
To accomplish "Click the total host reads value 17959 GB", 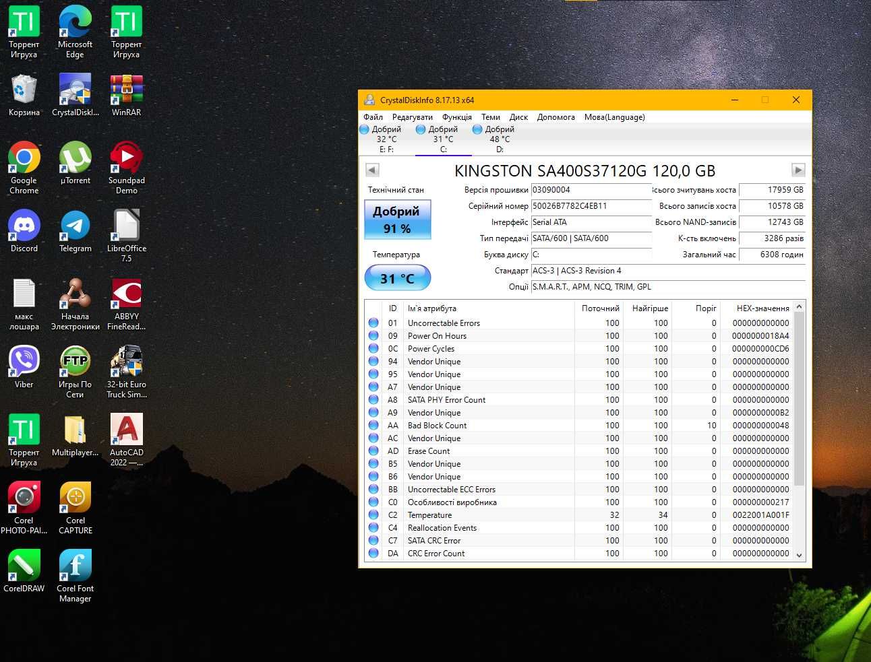I will [x=772, y=190].
